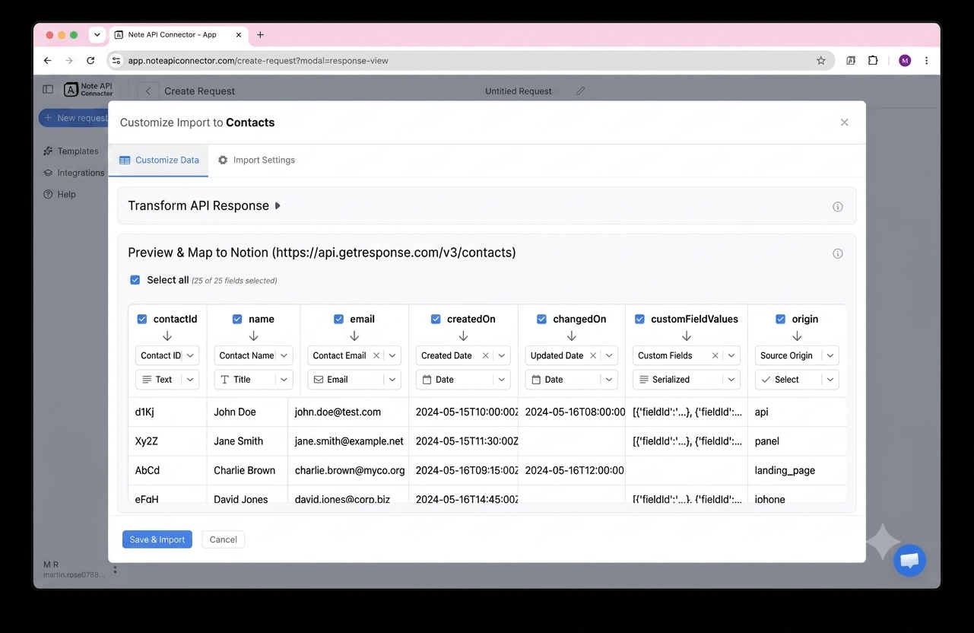The height and width of the screenshot is (633, 974).
Task: Open the Created Date mapping dropdown
Action: point(502,355)
